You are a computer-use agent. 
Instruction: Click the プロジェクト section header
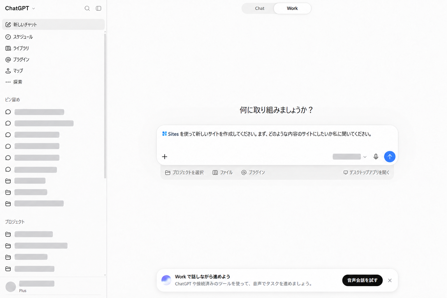[x=15, y=222]
